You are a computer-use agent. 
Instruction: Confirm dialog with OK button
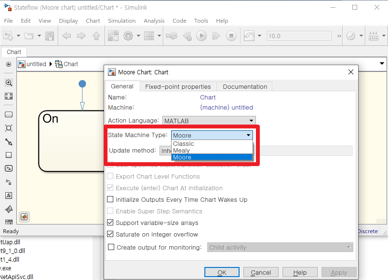coord(222,272)
